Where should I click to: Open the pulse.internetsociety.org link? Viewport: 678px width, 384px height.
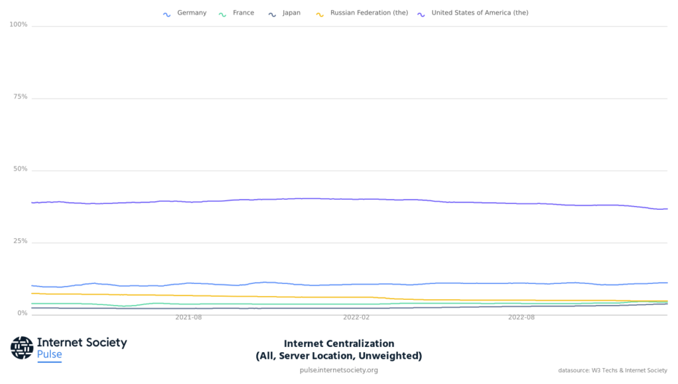point(339,370)
